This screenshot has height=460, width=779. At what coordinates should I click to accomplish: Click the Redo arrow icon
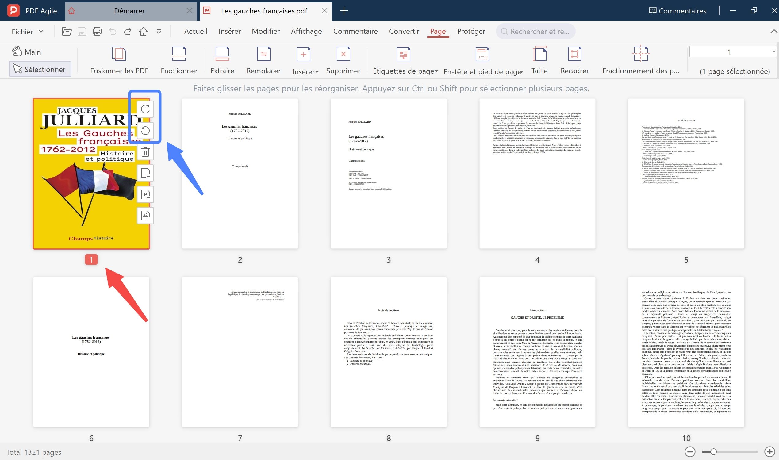pos(128,31)
